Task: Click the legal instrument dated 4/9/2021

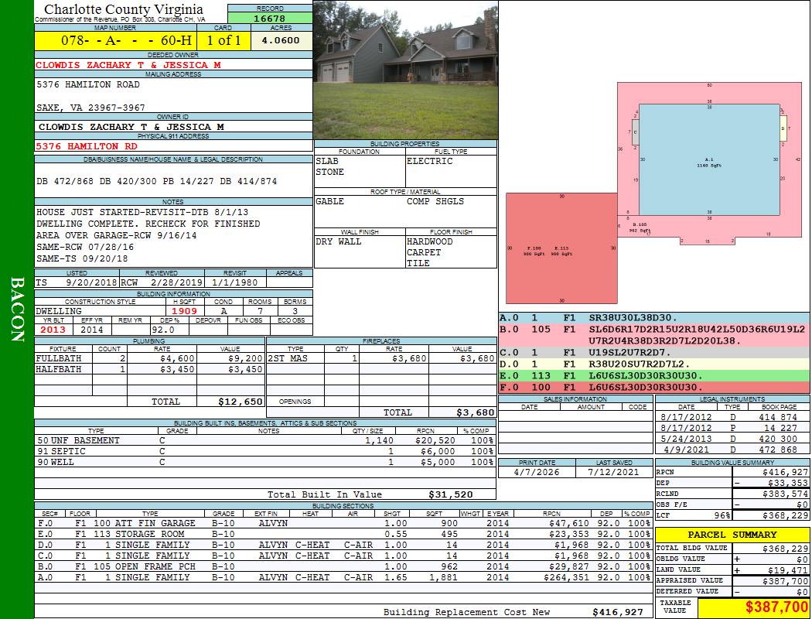Action: click(x=732, y=450)
